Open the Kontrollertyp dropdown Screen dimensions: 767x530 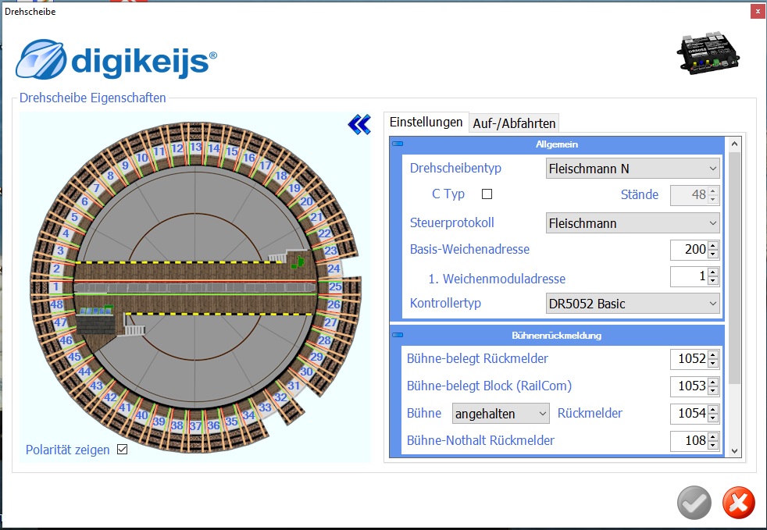[633, 304]
